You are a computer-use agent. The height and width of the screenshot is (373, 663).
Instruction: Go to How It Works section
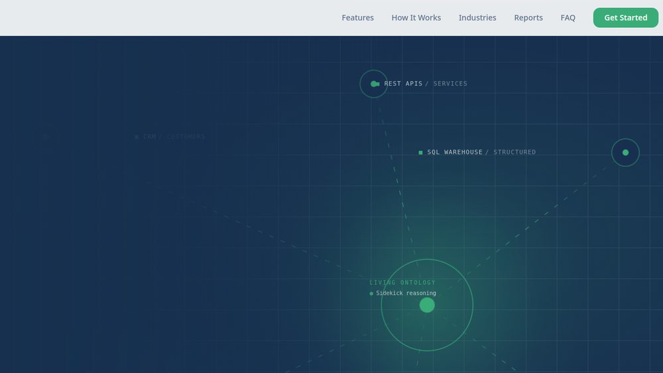[416, 18]
